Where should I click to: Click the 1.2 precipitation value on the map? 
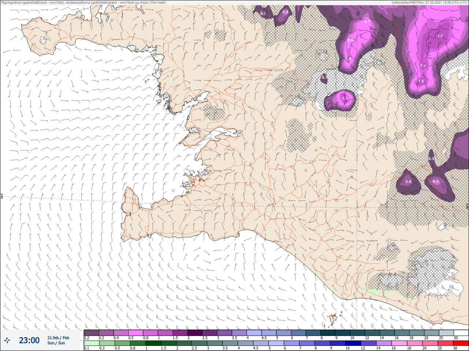click(x=423, y=65)
